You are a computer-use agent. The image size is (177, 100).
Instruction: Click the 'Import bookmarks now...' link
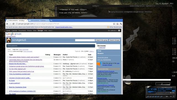pyautogui.click(x=64, y=27)
